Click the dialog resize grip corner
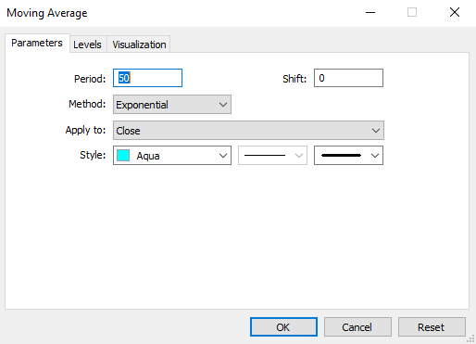Viewport: 476px width, 344px height. [471, 339]
